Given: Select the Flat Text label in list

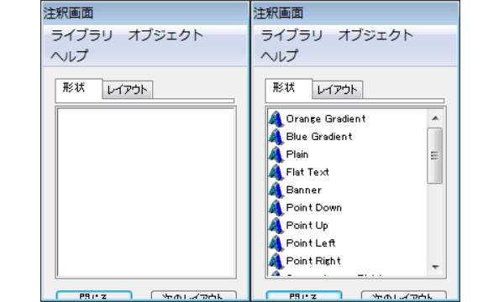Looking at the screenshot, I should pyautogui.click(x=307, y=172).
